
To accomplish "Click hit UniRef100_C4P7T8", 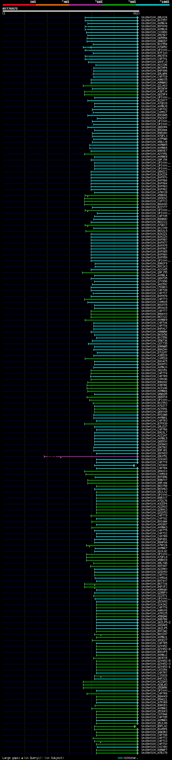I will (154, 462).
